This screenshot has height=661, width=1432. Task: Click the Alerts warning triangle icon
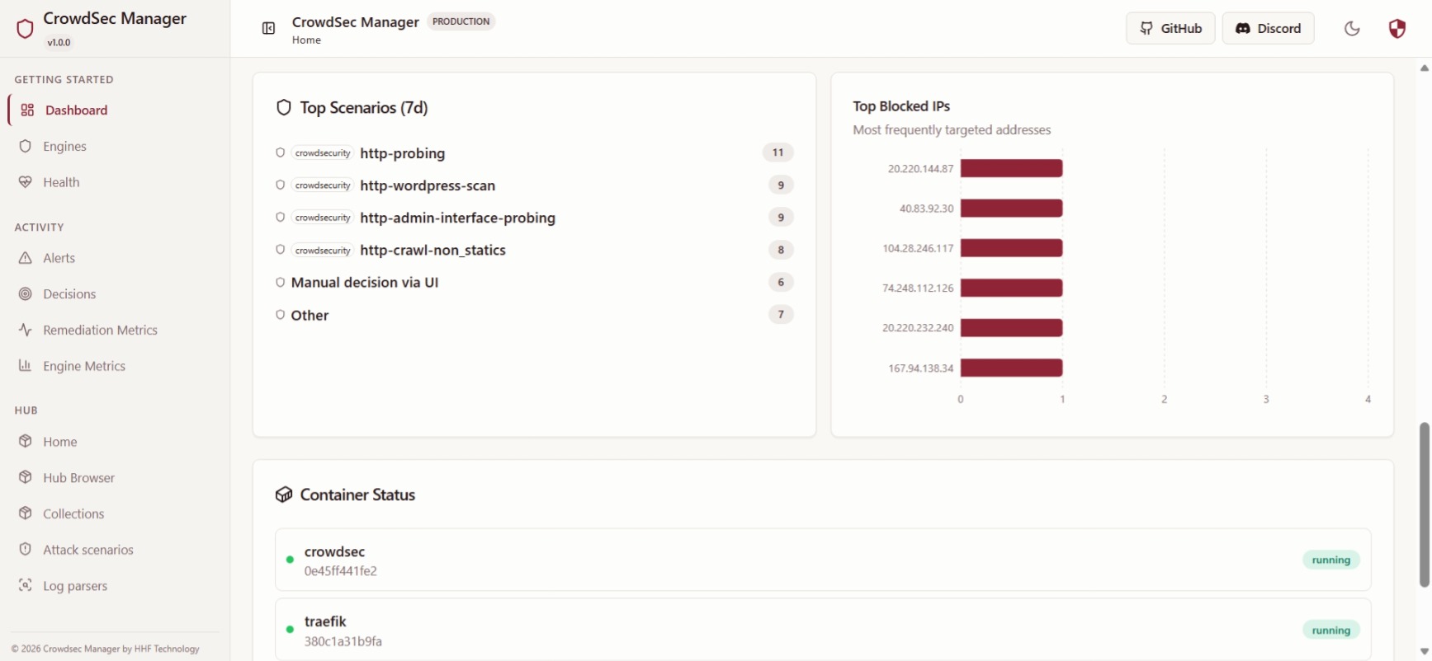click(x=26, y=258)
